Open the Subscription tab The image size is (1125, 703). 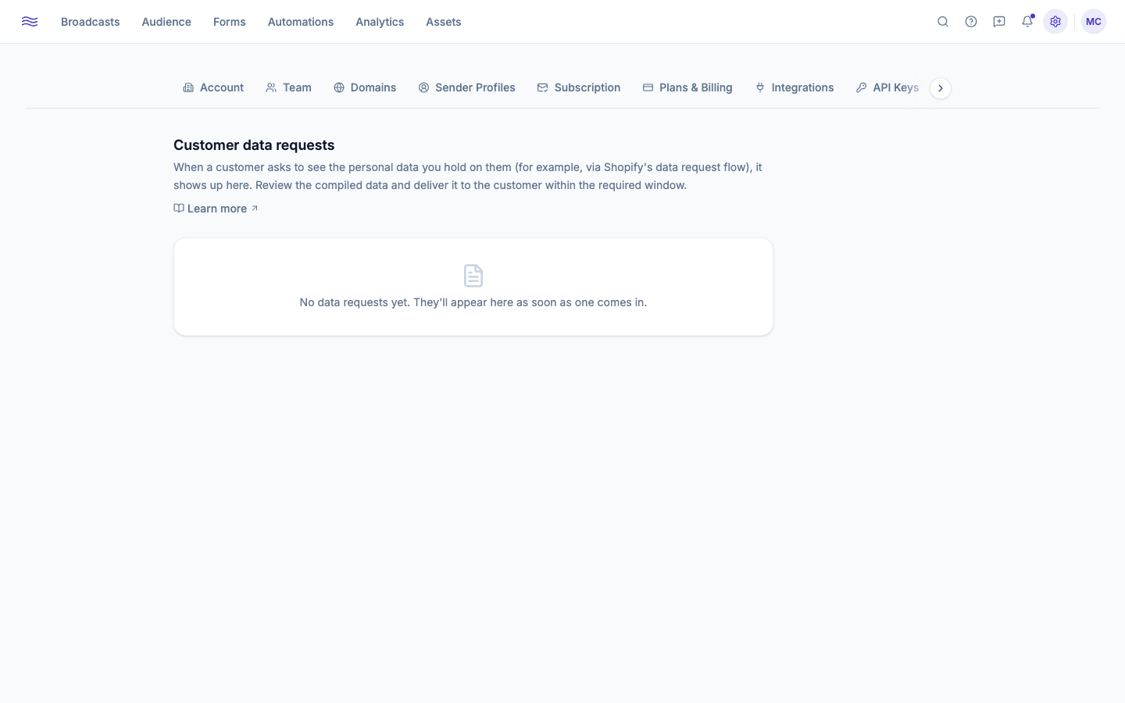pyautogui.click(x=579, y=87)
